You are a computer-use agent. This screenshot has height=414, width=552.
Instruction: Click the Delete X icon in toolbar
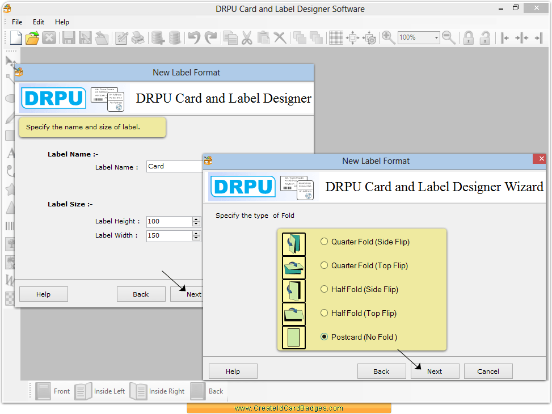280,37
